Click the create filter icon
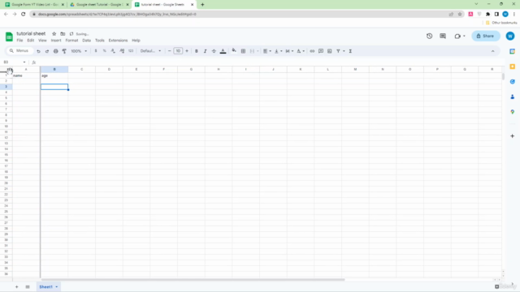 (x=338, y=51)
